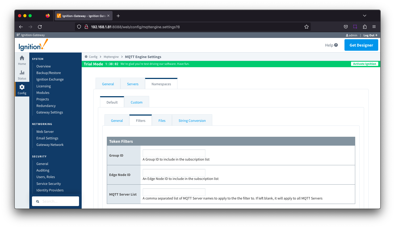The width and height of the screenshot is (395, 228).
Task: Open the Custom namespace tab
Action: (x=137, y=102)
